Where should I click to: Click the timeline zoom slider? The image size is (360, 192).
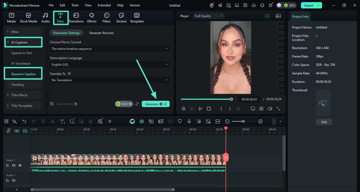point(243,121)
